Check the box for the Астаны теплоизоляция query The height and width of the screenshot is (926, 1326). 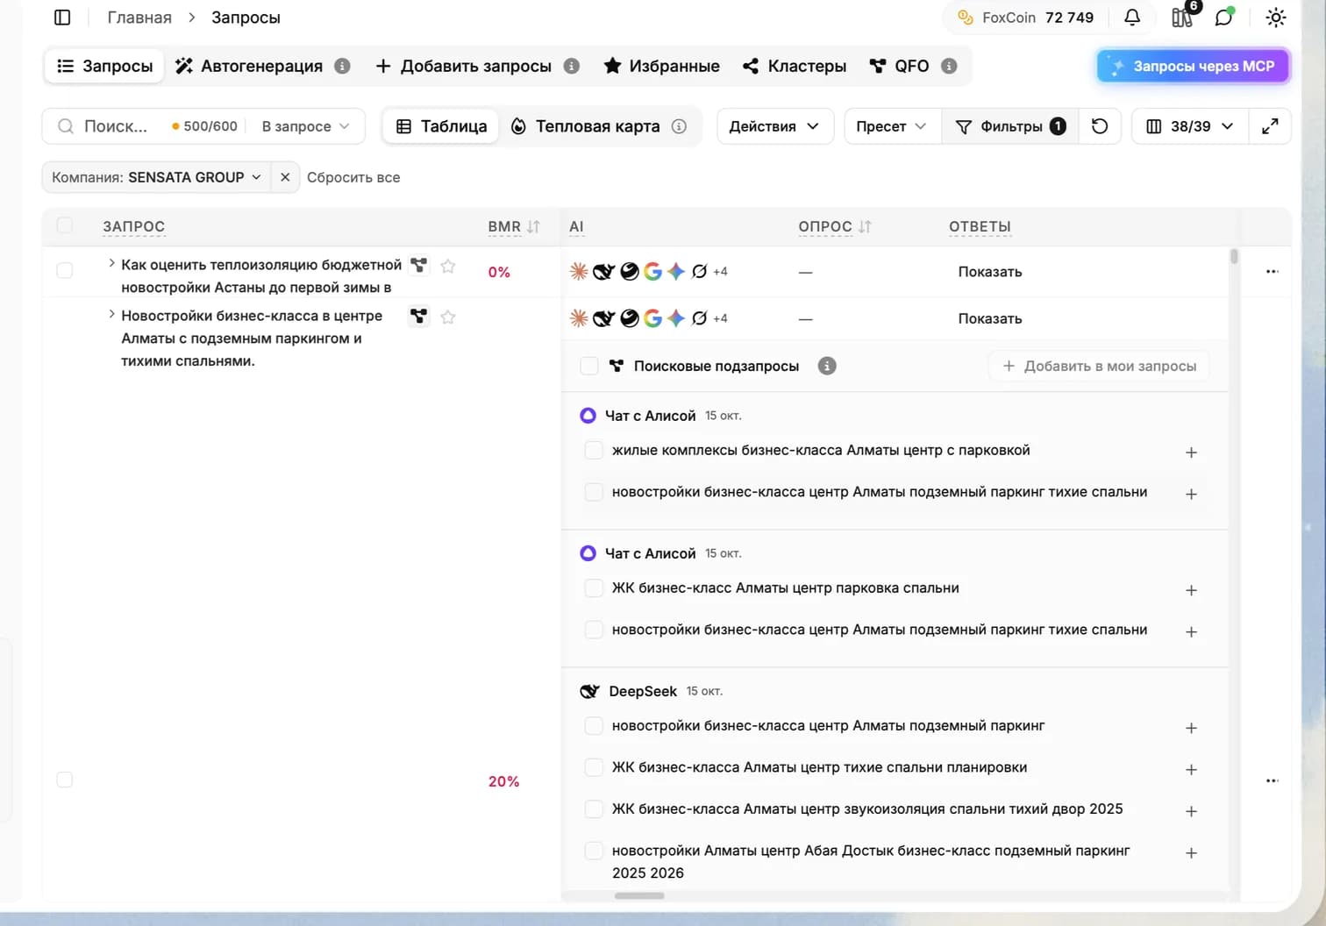[65, 270]
